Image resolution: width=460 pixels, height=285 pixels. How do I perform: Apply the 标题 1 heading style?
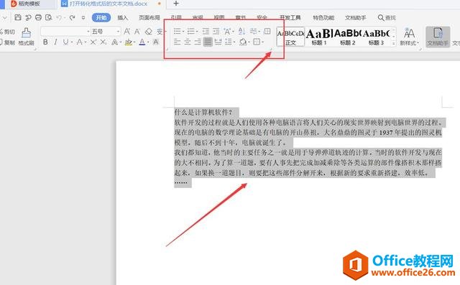pyautogui.click(x=319, y=37)
